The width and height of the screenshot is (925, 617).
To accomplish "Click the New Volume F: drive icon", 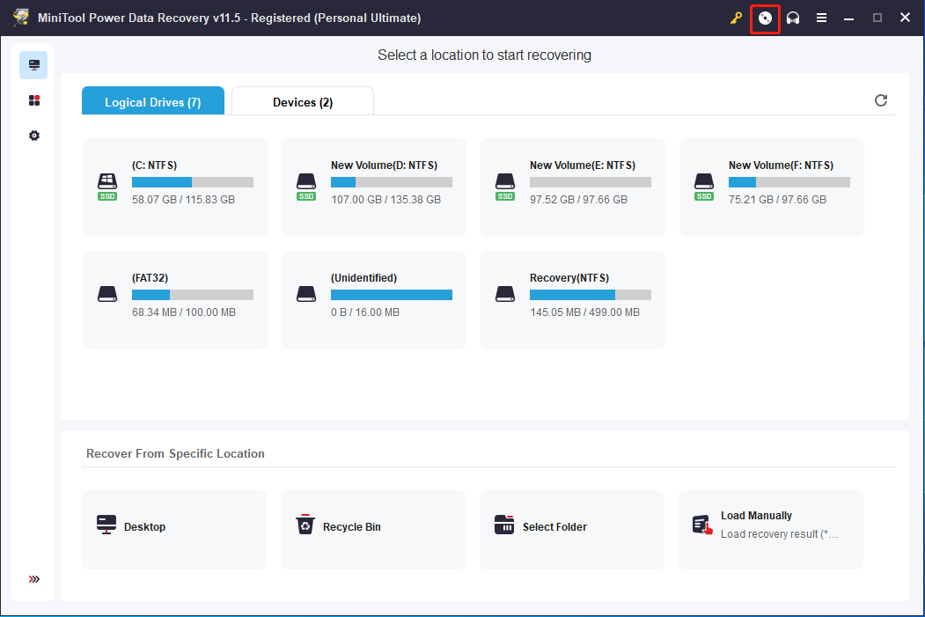I will click(704, 187).
